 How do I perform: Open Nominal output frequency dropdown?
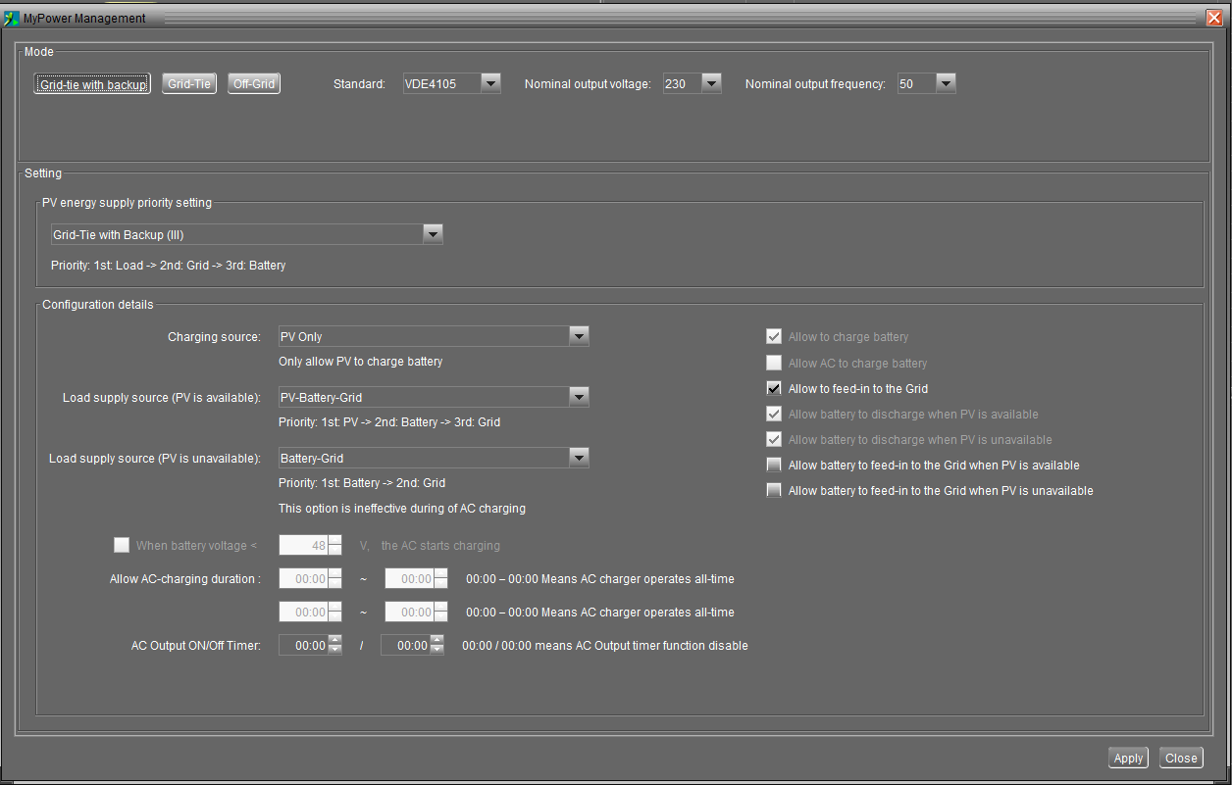(945, 84)
